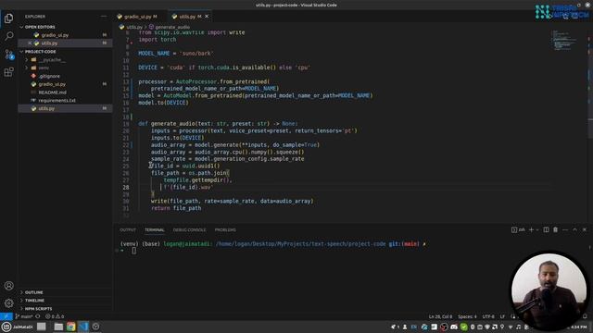Open the Extensions view
This screenshot has height=333, width=593.
coord(8,72)
